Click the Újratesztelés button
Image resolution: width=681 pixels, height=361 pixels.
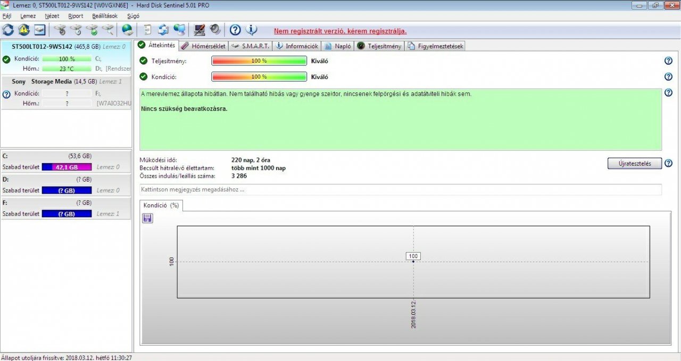pyautogui.click(x=634, y=164)
